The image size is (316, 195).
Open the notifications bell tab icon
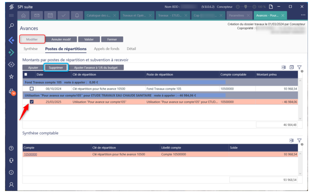tap(77, 15)
